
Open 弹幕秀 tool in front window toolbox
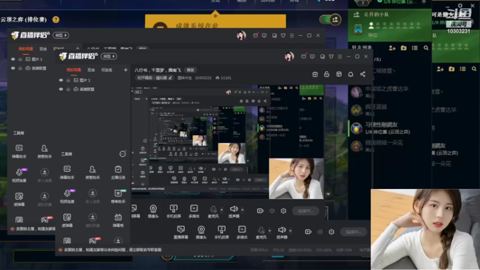point(118,220)
